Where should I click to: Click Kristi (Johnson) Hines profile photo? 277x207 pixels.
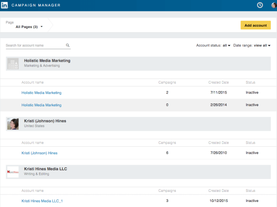(x=13, y=124)
